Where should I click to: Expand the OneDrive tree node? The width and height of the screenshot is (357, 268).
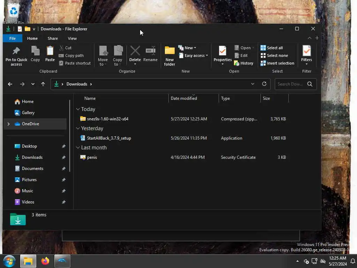click(x=8, y=124)
